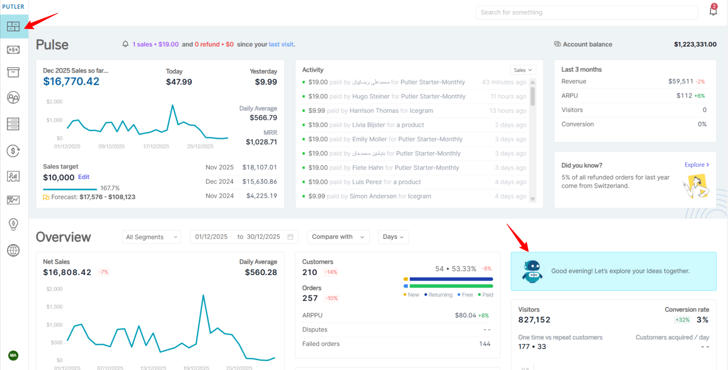This screenshot has width=728, height=370.
Task: Open the Subscriptions dollar-cycle icon
Action: 14,151
